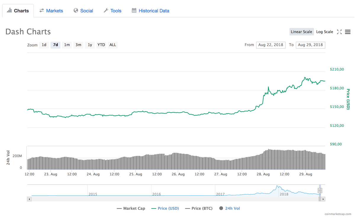355x219 pixels.
Task: Click the Dash Charts heading
Action: click(x=28, y=32)
